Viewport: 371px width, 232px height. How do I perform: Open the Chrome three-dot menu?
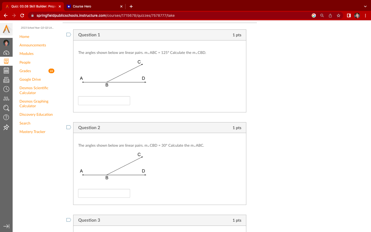[365, 15]
